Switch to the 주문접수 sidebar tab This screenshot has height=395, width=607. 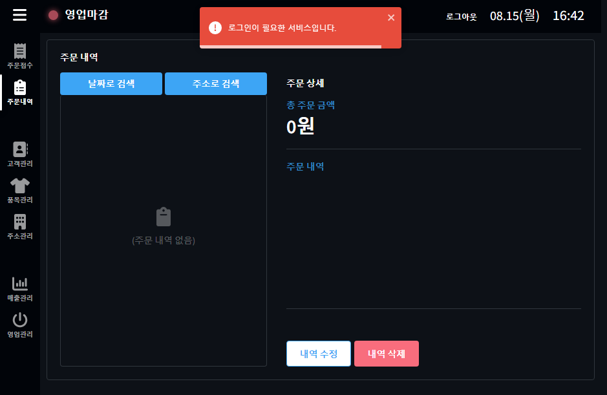(x=19, y=58)
